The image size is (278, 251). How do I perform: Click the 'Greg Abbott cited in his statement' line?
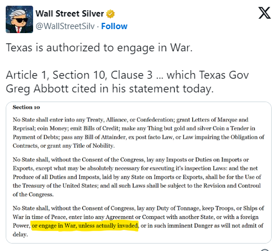(x=110, y=88)
